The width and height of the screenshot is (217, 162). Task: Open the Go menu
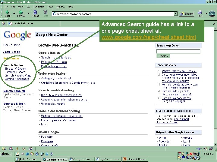coord(28,7)
